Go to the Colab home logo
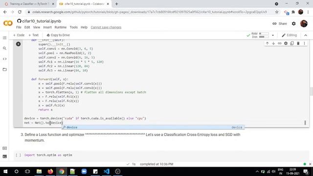 (x=8, y=23)
